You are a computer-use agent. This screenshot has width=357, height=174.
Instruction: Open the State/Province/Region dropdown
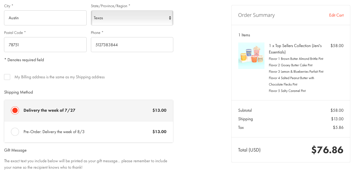coord(132,18)
